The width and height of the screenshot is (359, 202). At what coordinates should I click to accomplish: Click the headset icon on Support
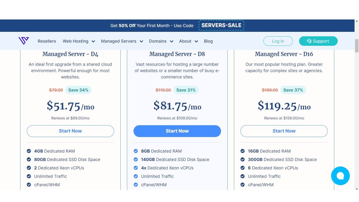(x=309, y=41)
